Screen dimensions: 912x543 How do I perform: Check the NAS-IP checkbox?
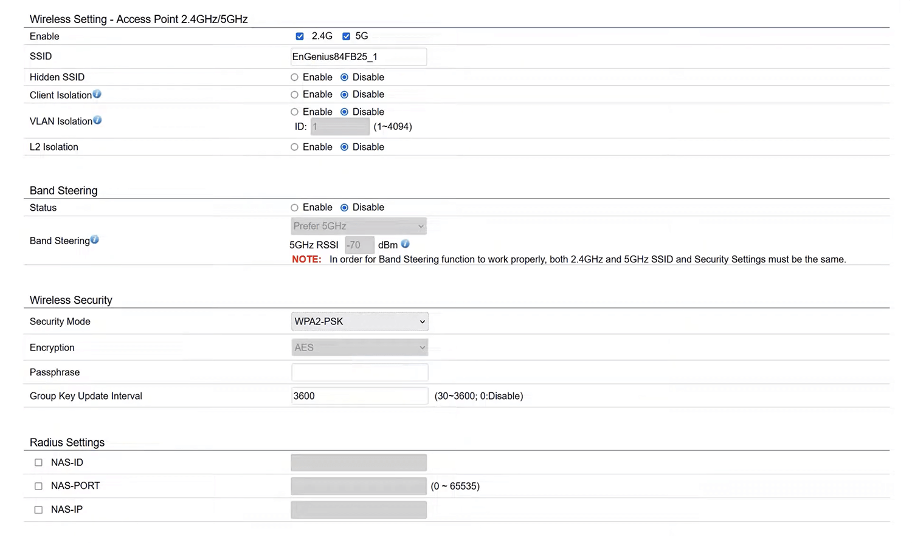pos(38,510)
